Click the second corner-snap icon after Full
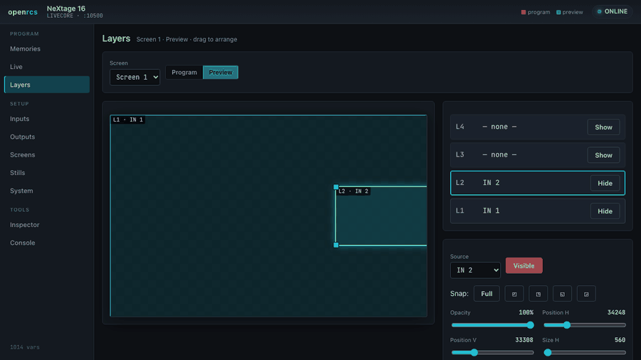The image size is (641, 360). point(538,294)
